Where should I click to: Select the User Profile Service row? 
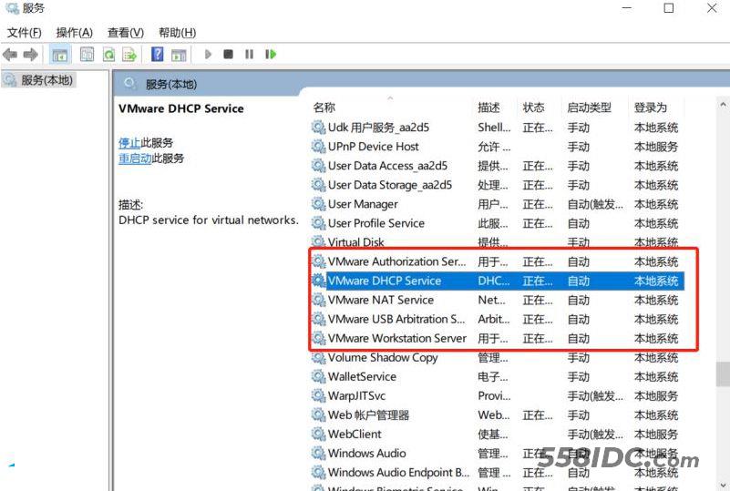(497, 223)
